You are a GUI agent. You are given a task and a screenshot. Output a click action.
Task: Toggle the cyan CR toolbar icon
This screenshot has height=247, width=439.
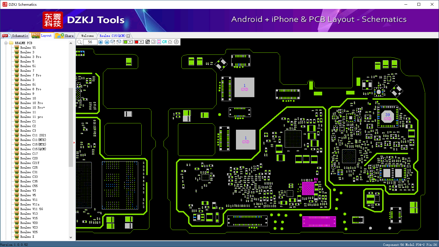(x=164, y=42)
